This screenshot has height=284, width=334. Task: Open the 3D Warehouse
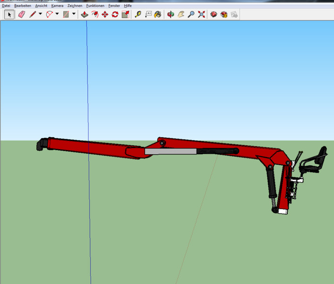[214, 14]
